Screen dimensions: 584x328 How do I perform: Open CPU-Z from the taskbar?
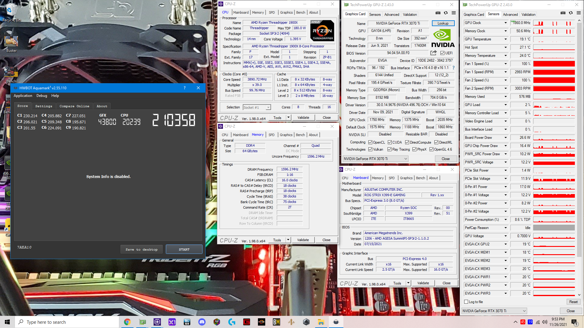(157, 322)
